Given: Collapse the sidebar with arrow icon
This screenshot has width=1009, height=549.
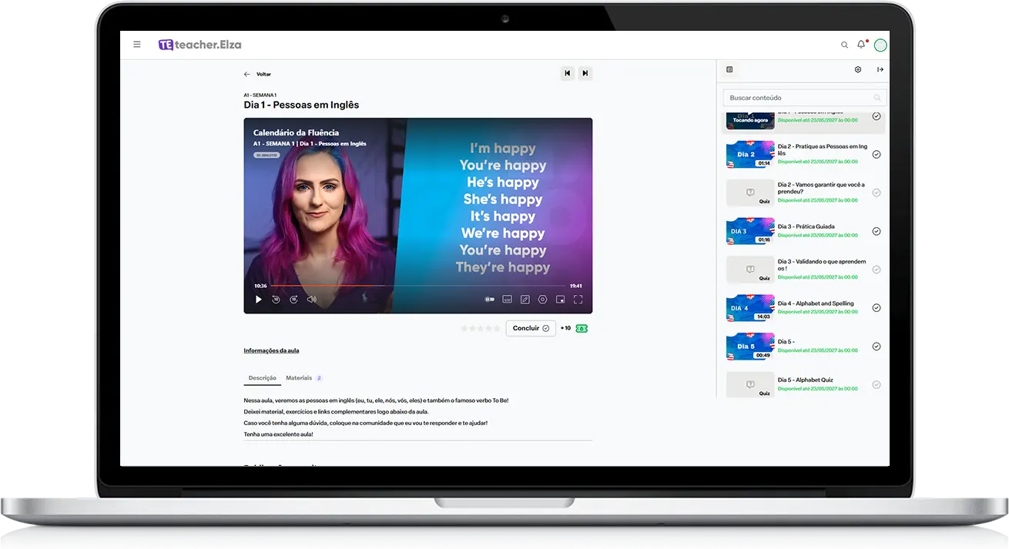Looking at the screenshot, I should pos(880,69).
